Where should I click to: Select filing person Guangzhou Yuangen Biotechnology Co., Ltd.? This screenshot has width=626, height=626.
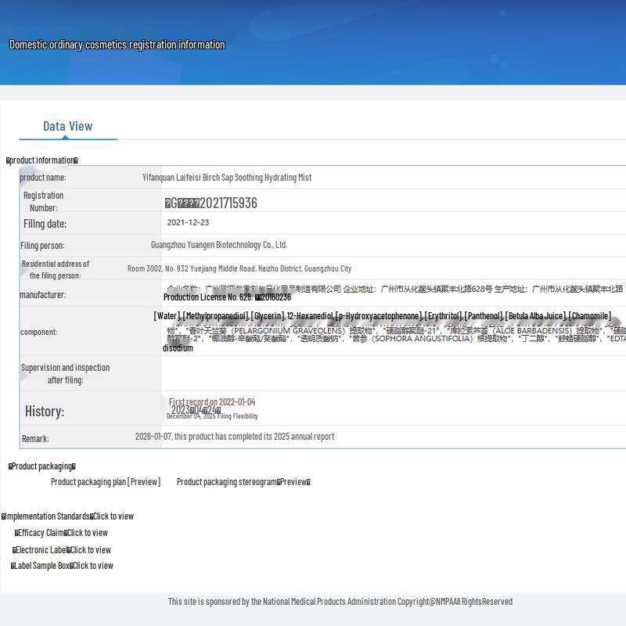[219, 245]
